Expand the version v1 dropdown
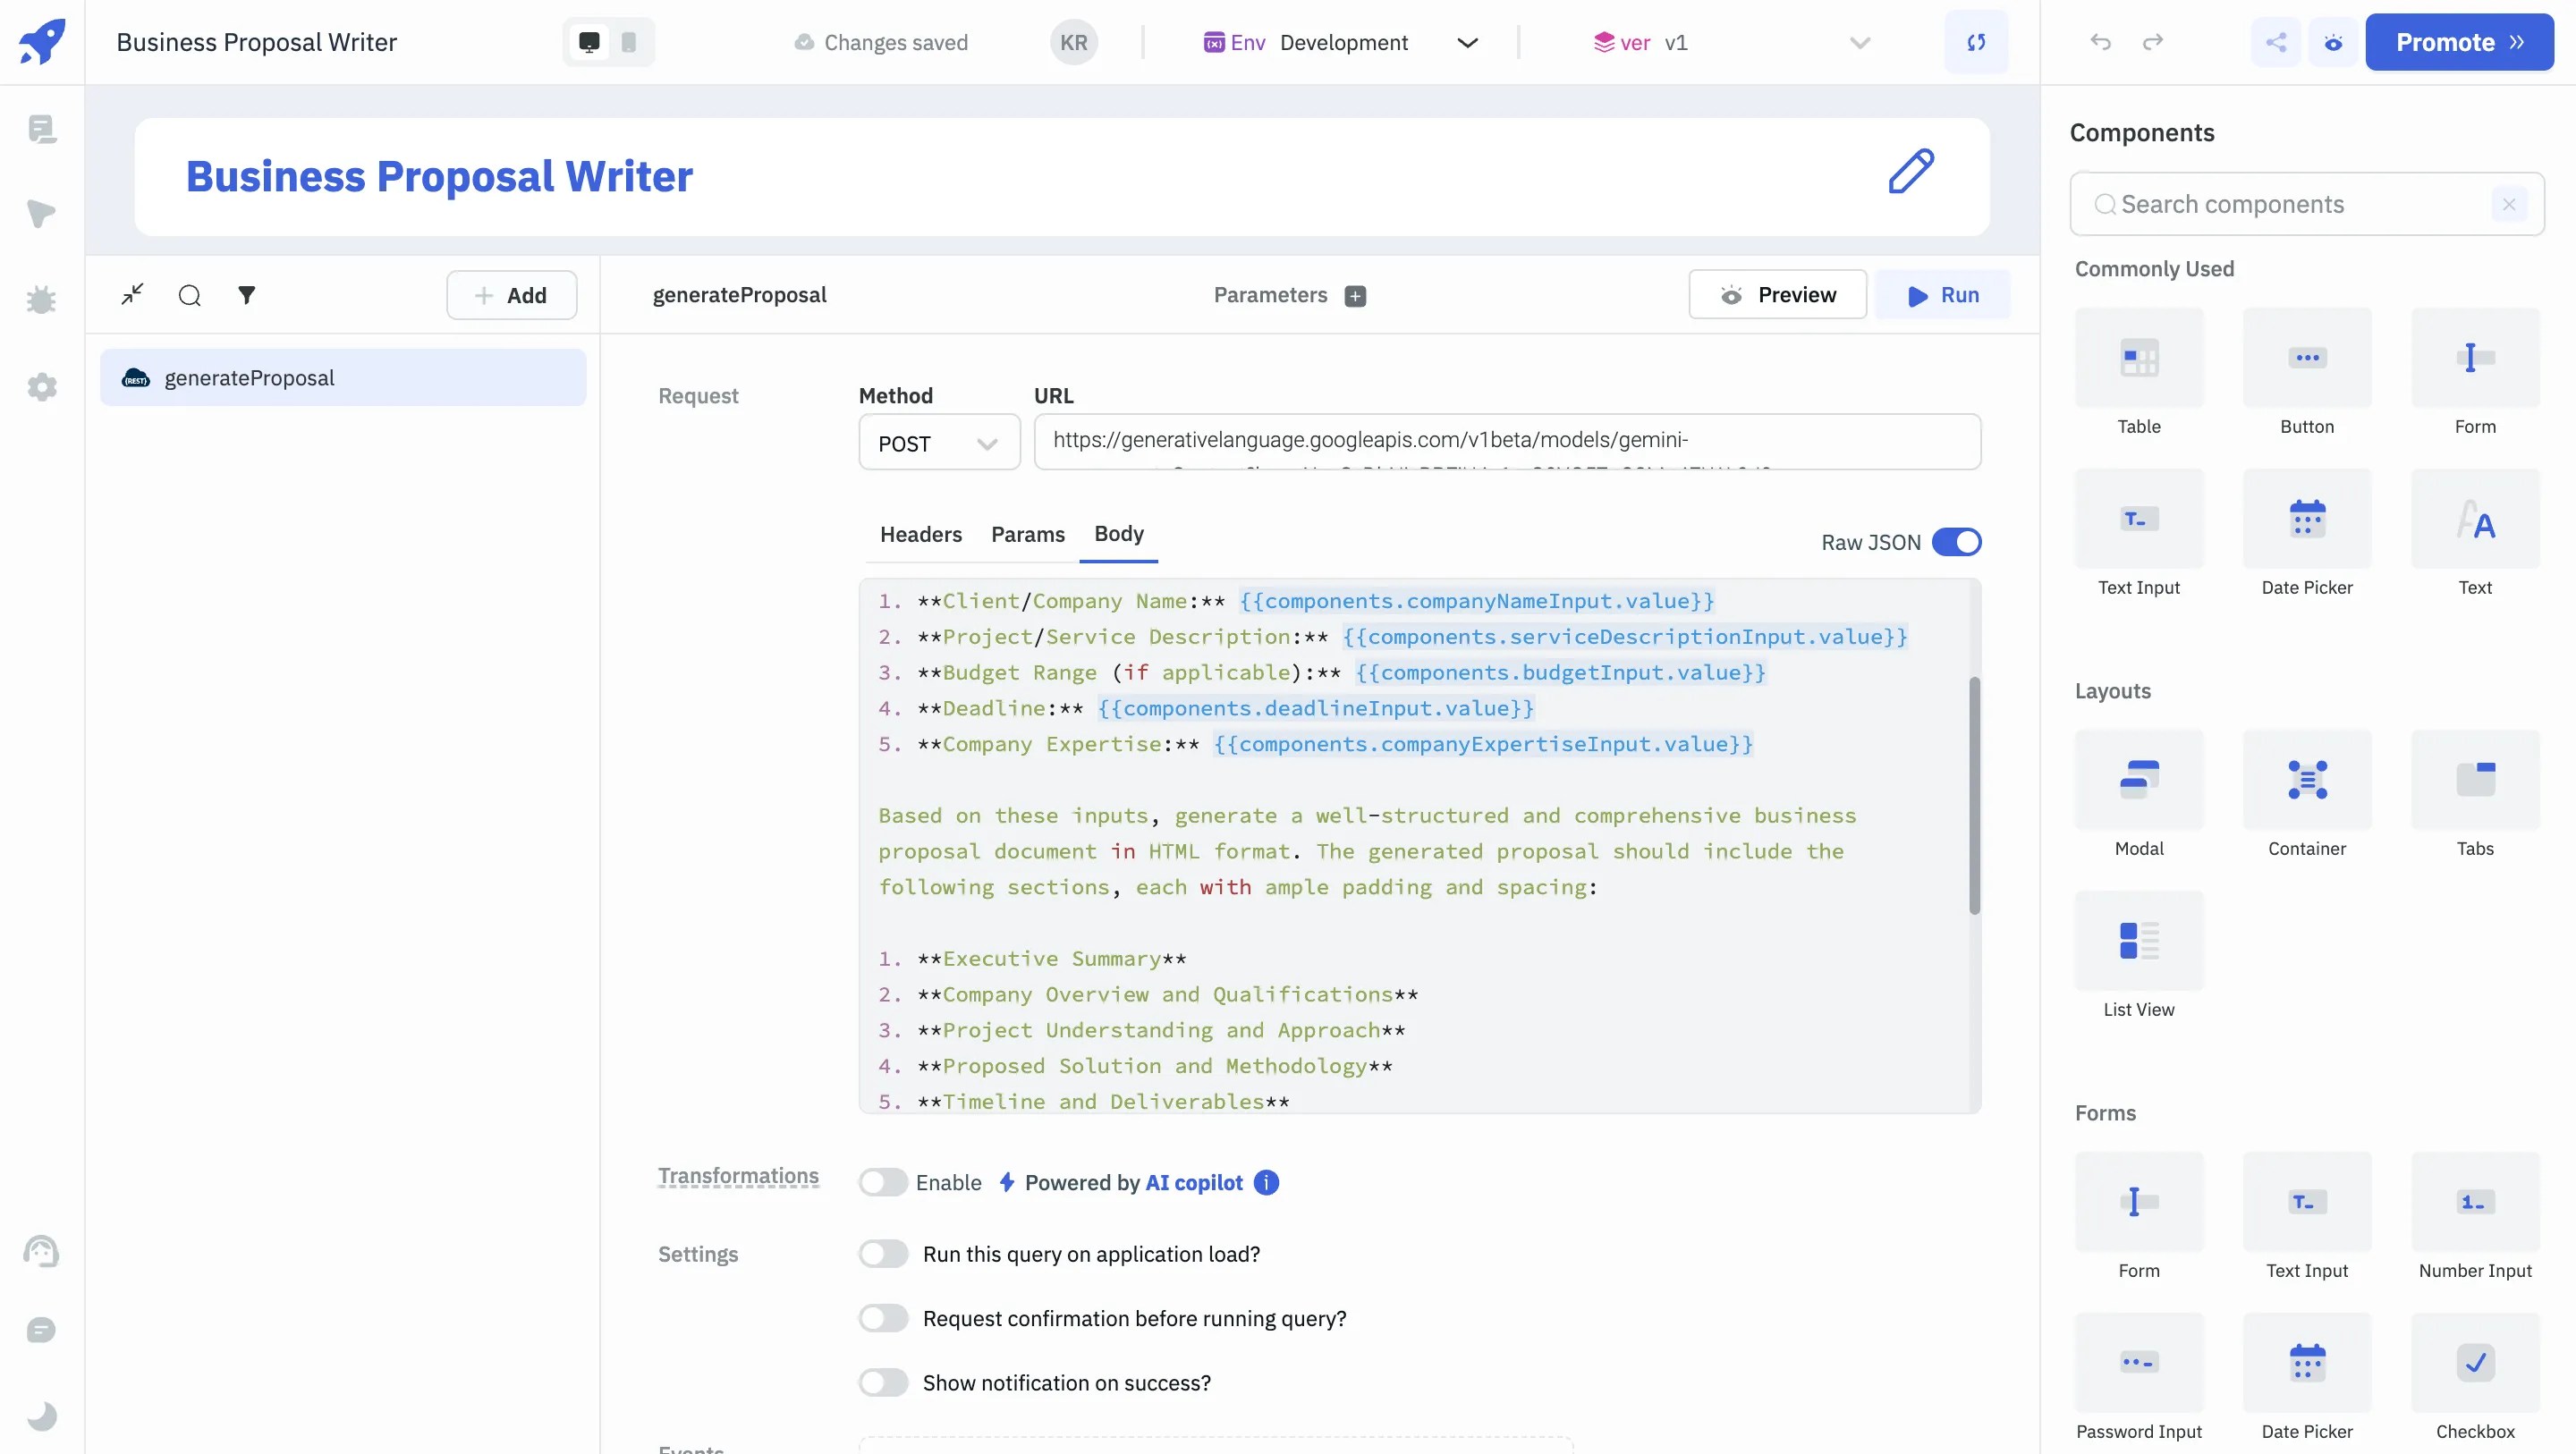Image resolution: width=2576 pixels, height=1454 pixels. click(1858, 42)
